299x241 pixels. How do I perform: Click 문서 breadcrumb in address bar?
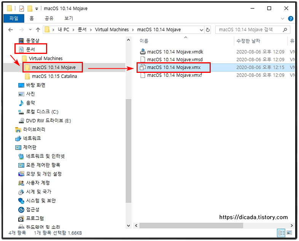82,30
